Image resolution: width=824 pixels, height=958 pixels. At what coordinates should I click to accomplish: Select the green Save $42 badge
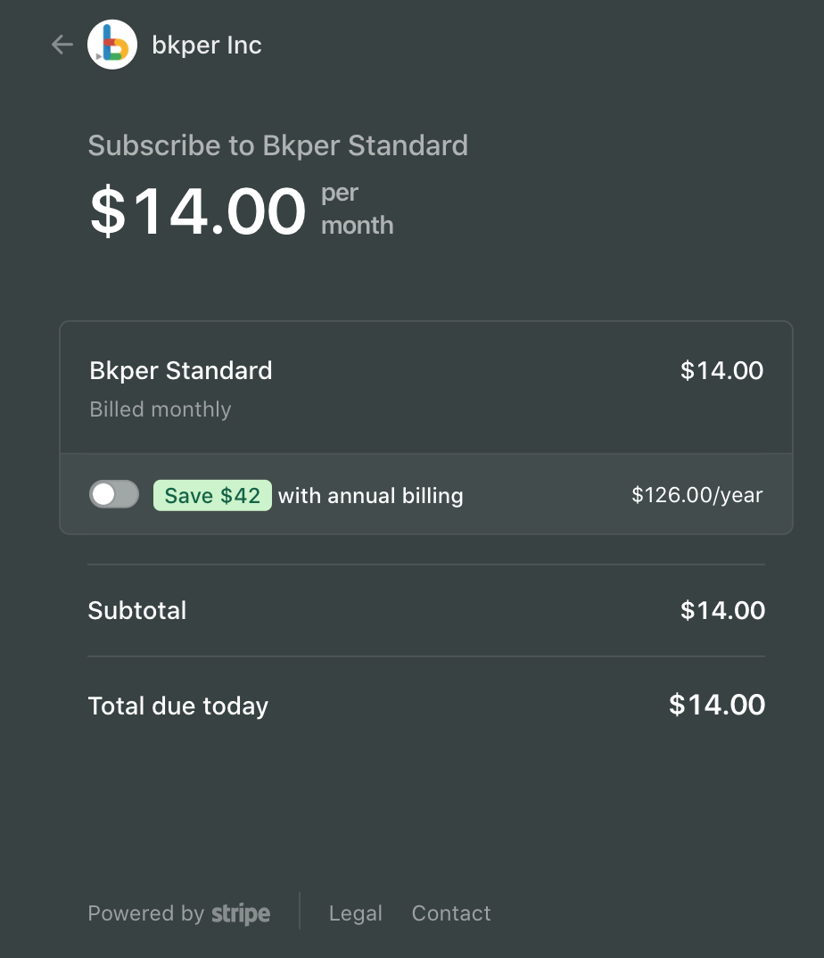click(212, 495)
